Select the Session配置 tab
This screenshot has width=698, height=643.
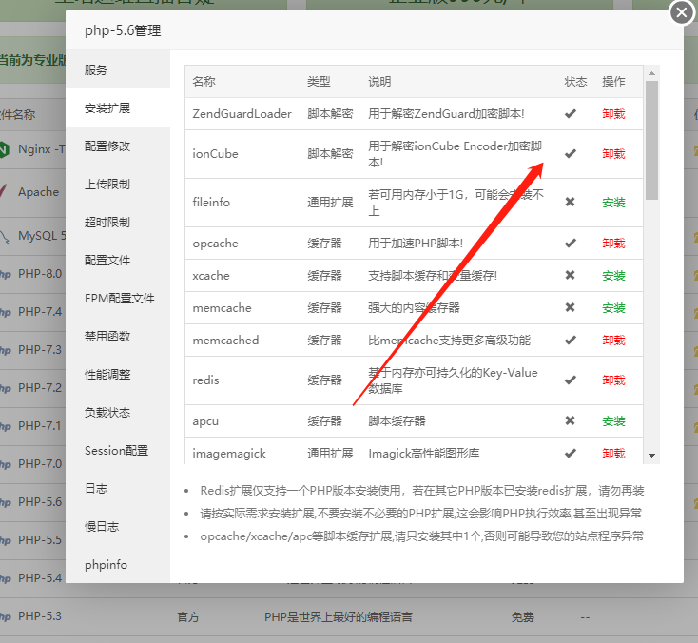pyautogui.click(x=116, y=451)
